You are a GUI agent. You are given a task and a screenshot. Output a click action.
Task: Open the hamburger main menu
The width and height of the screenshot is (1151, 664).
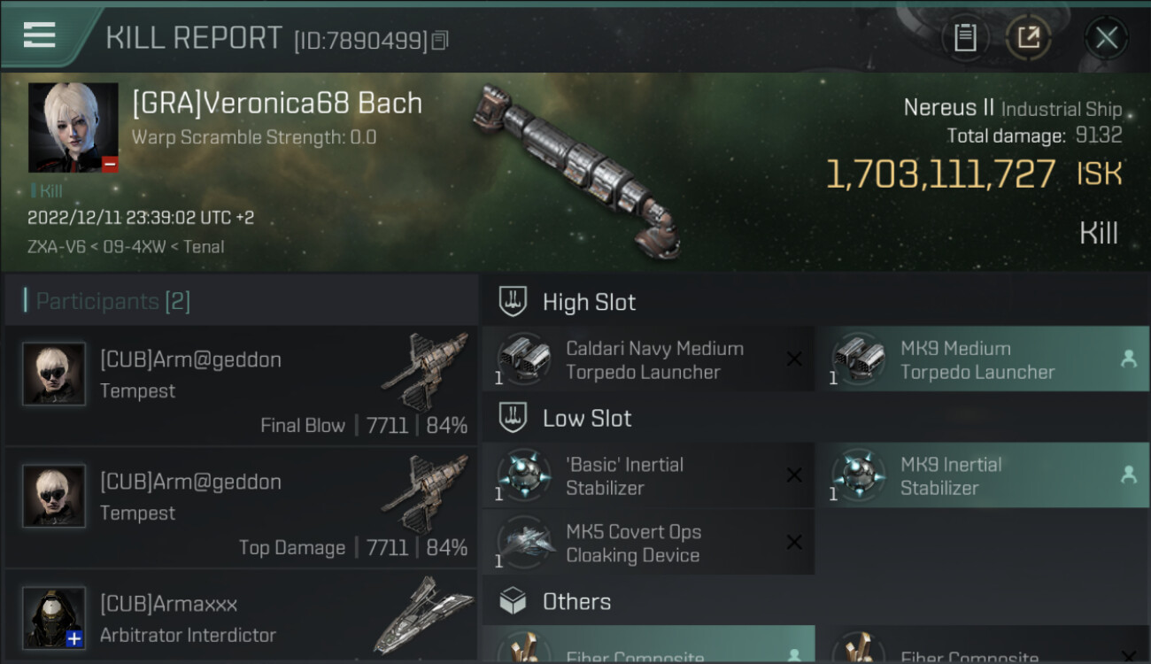click(x=40, y=35)
